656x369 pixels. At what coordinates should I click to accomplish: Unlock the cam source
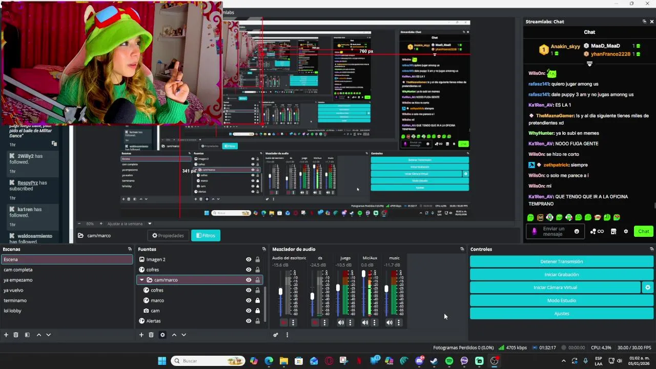coord(257,311)
